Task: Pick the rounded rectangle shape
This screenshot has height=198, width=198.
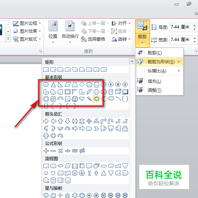Action: click(53, 69)
